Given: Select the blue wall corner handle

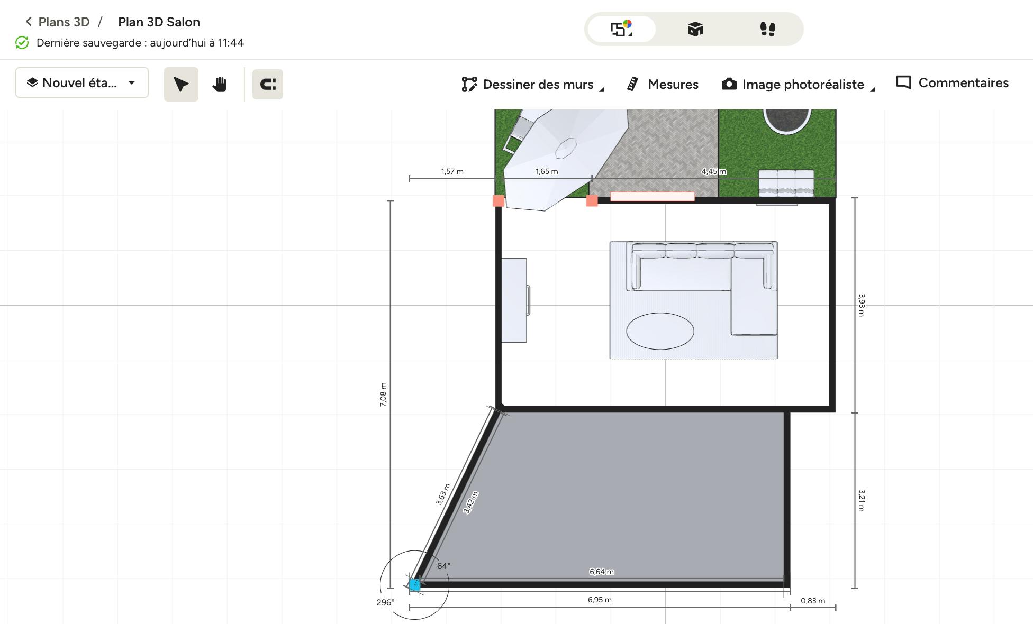Looking at the screenshot, I should click(414, 585).
